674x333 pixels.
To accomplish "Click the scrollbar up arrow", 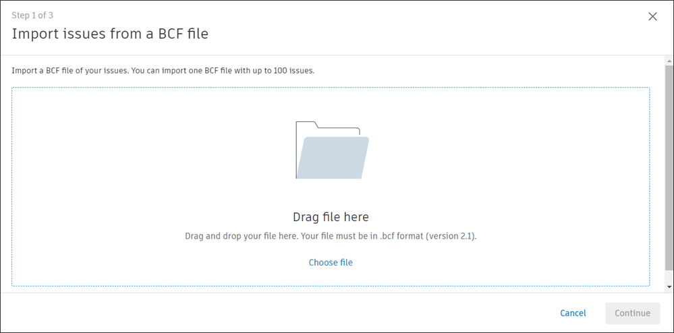I will pos(669,61).
